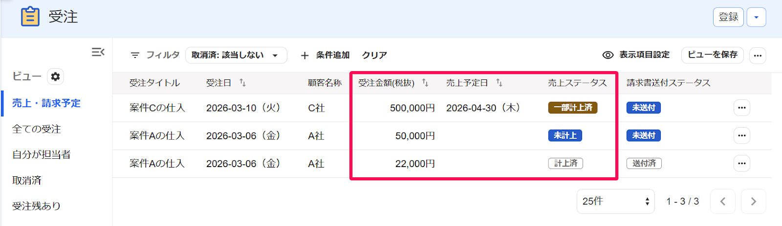Click 案件Aの仕入 in the 22,000円 row

pos(157,164)
